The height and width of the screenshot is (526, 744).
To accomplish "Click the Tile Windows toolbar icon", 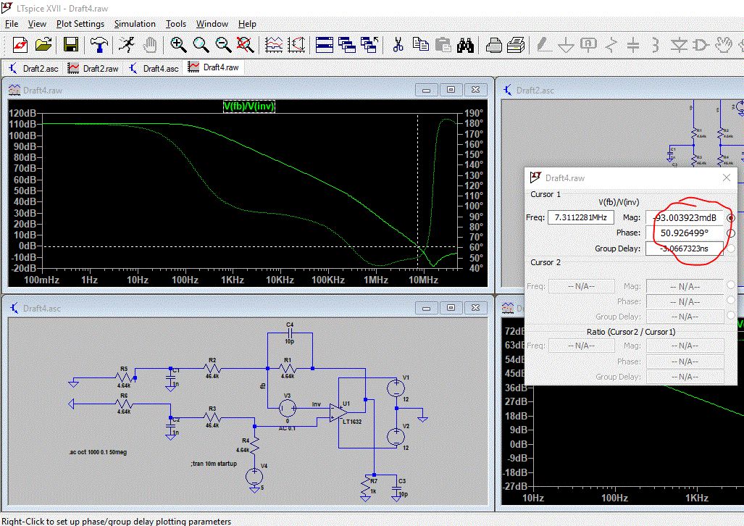I will coord(323,45).
